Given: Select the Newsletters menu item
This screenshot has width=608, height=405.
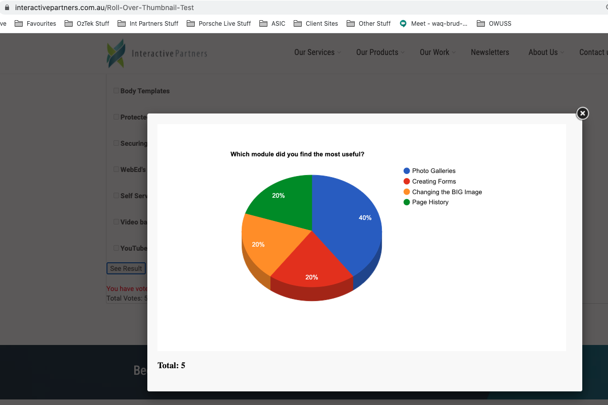Looking at the screenshot, I should pyautogui.click(x=490, y=52).
